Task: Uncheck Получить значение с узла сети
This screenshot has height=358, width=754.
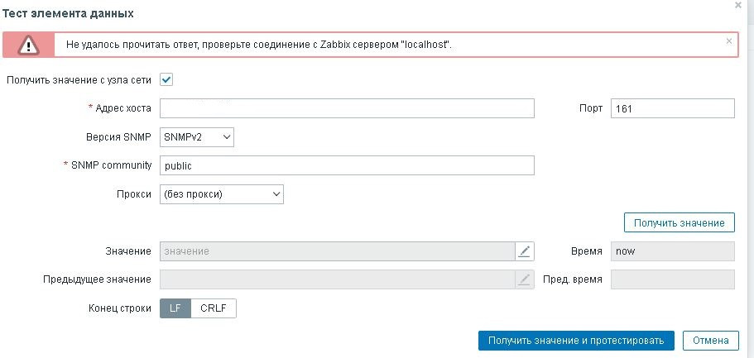Action: [x=166, y=79]
